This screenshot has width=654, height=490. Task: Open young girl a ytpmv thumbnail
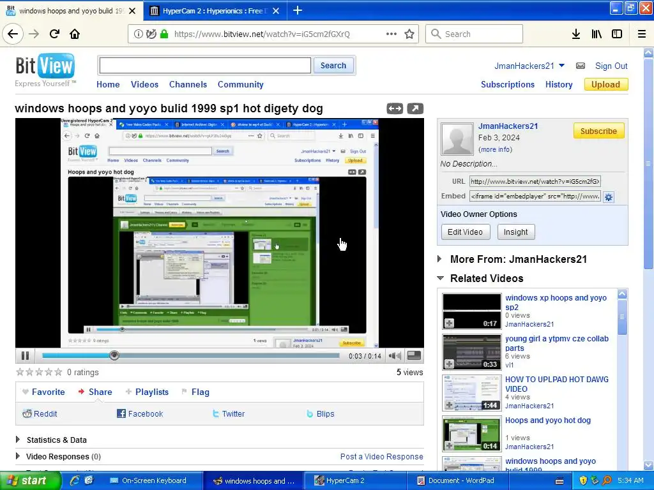pyautogui.click(x=472, y=352)
